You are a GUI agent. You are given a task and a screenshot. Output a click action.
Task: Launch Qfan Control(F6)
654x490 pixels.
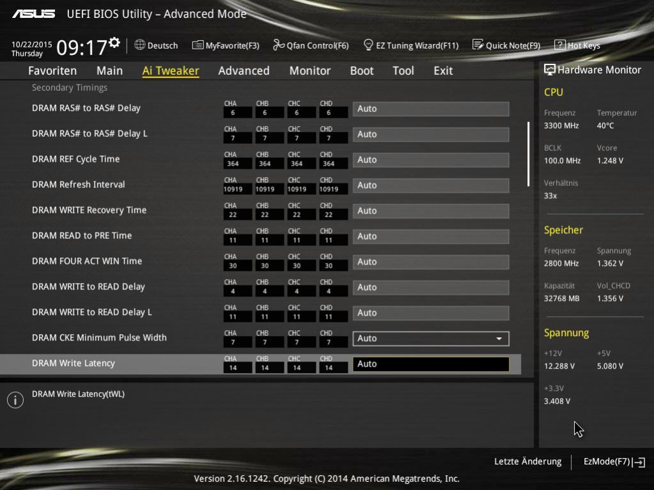pyautogui.click(x=318, y=45)
